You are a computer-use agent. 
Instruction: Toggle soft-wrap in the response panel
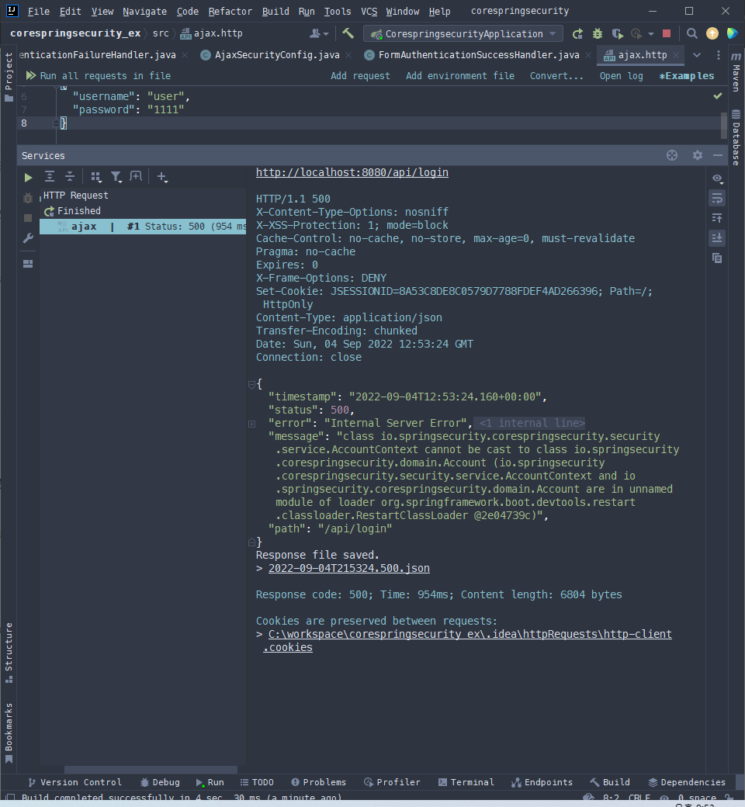tap(717, 198)
